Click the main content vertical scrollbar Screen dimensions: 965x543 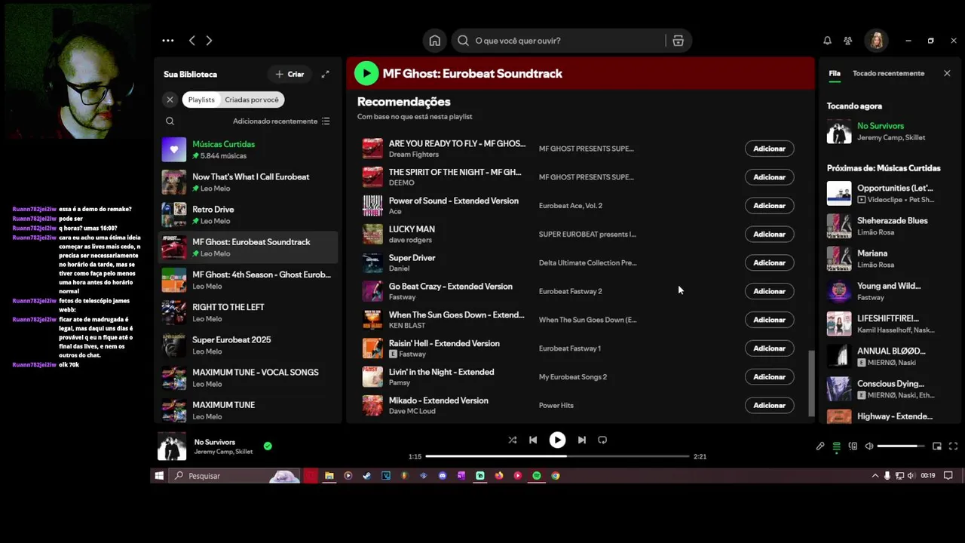811,383
